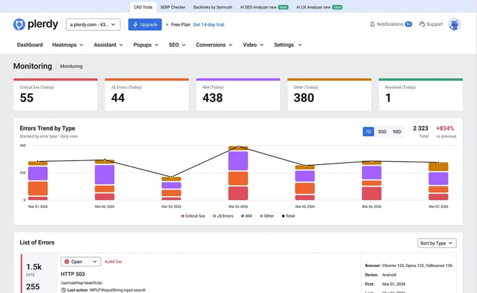Switch to the SERP Checker tab

point(173,7)
